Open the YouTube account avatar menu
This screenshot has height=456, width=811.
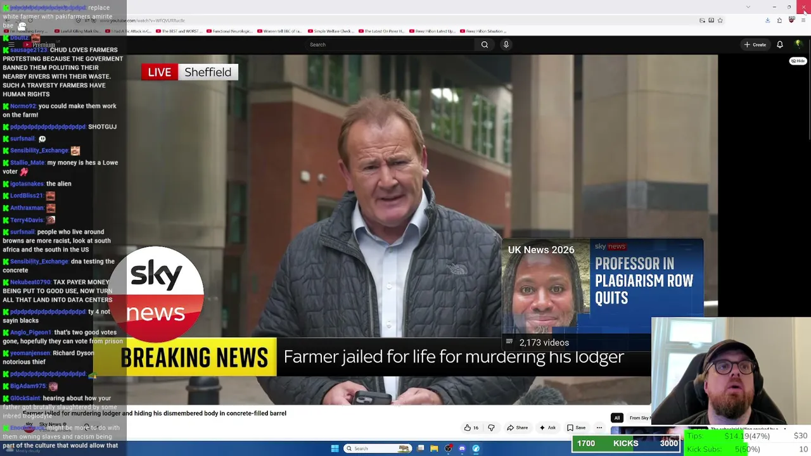pyautogui.click(x=798, y=44)
